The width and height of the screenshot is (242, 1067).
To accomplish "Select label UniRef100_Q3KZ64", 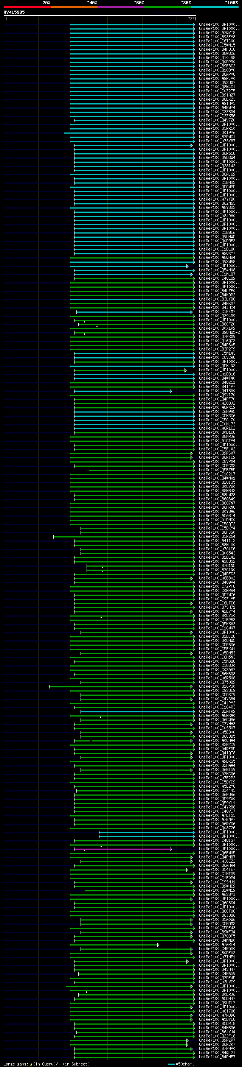I will tap(217, 537).
